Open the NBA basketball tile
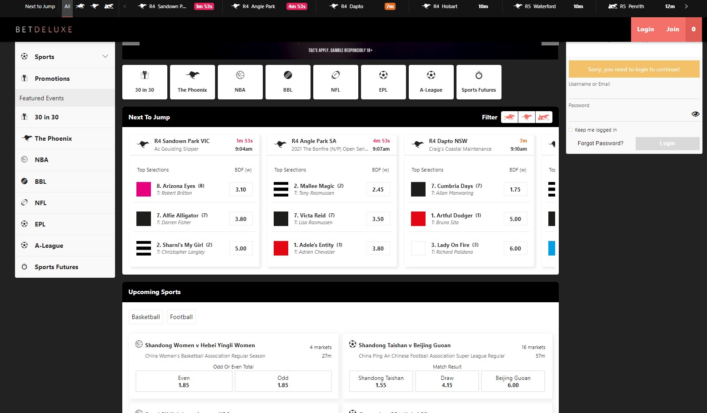 tap(240, 82)
